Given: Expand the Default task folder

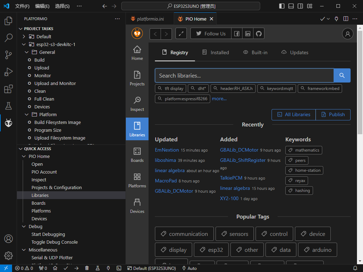Looking at the screenshot, I should (x=24, y=36).
